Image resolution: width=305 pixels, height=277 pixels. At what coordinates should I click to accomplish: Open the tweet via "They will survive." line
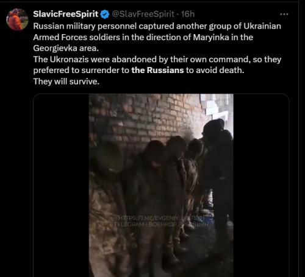[x=66, y=82]
